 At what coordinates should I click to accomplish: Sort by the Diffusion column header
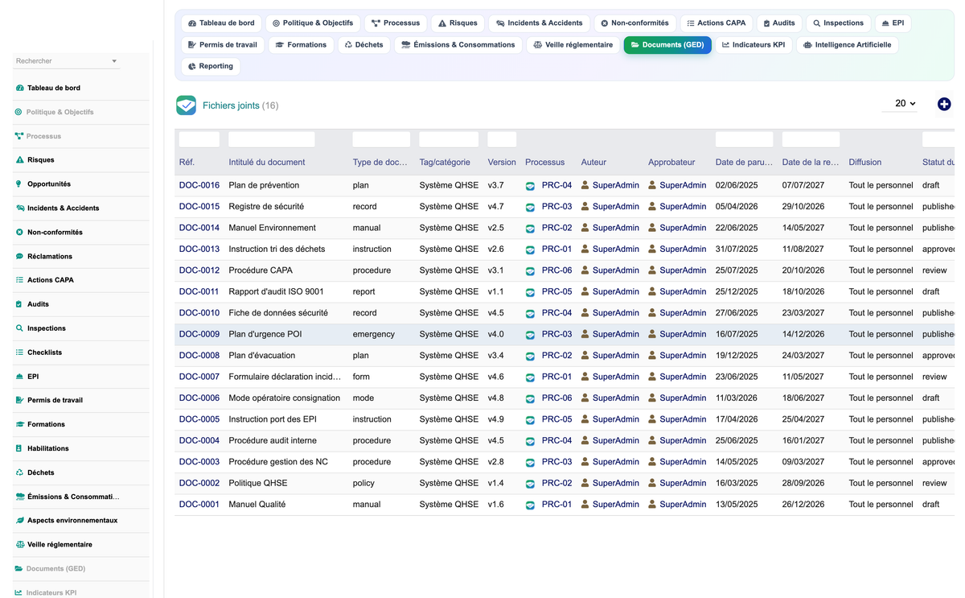tap(865, 163)
